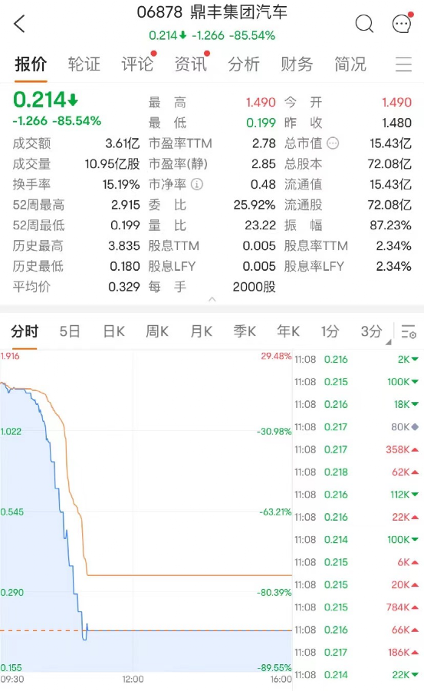
Task: Open the hamburger menu beside 简况
Action: tap(403, 64)
